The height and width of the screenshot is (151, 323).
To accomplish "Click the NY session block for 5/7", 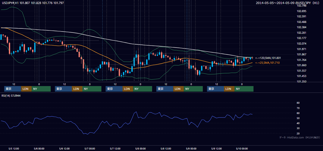I will [143, 89].
